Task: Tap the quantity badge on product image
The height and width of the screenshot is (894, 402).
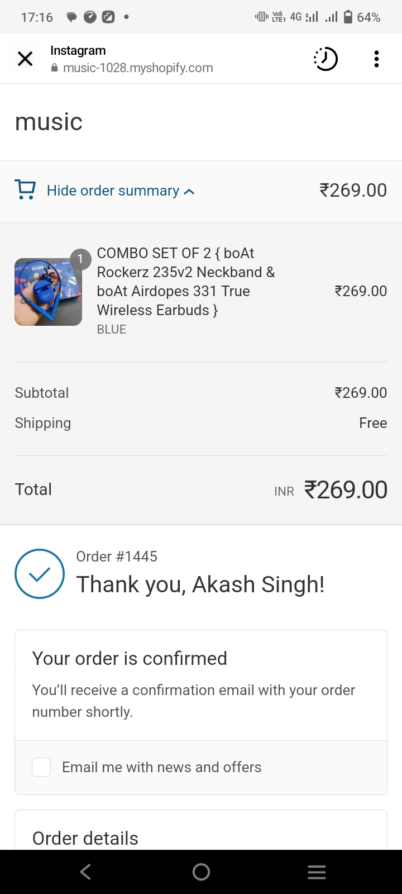Action: tap(80, 259)
